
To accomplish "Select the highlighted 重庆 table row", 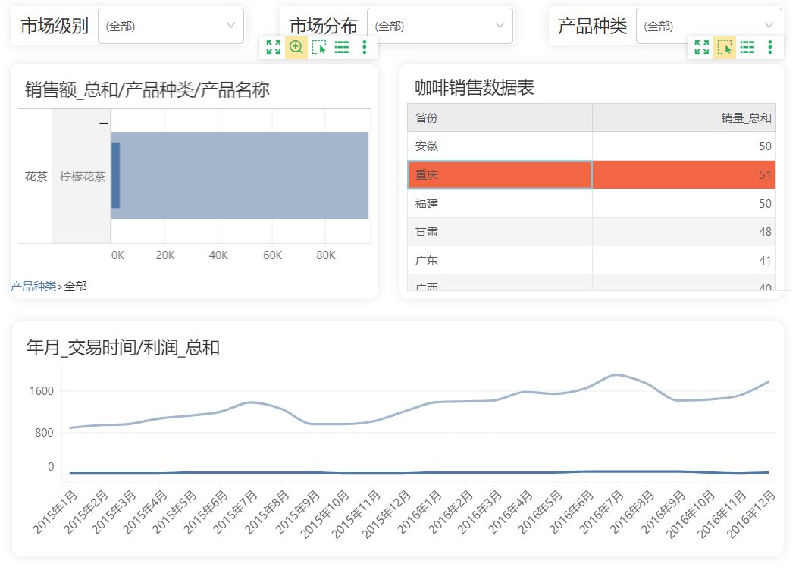I will point(592,175).
